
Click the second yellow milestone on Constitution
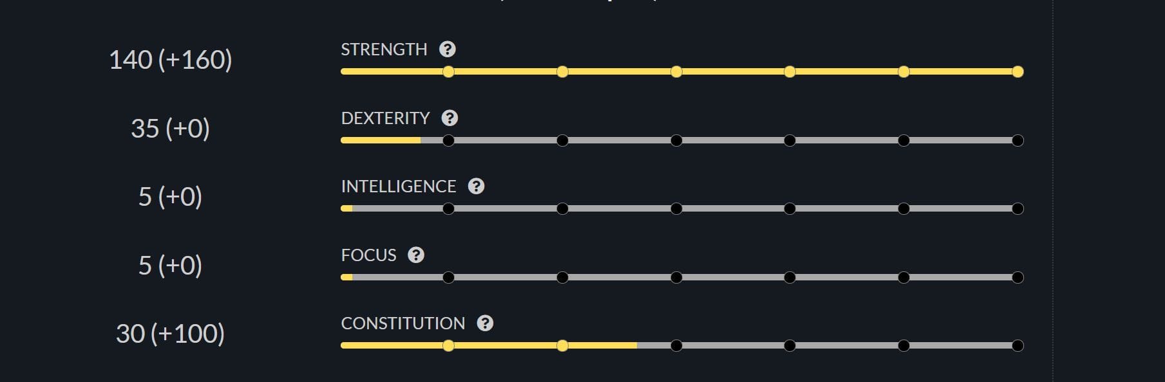click(x=562, y=345)
